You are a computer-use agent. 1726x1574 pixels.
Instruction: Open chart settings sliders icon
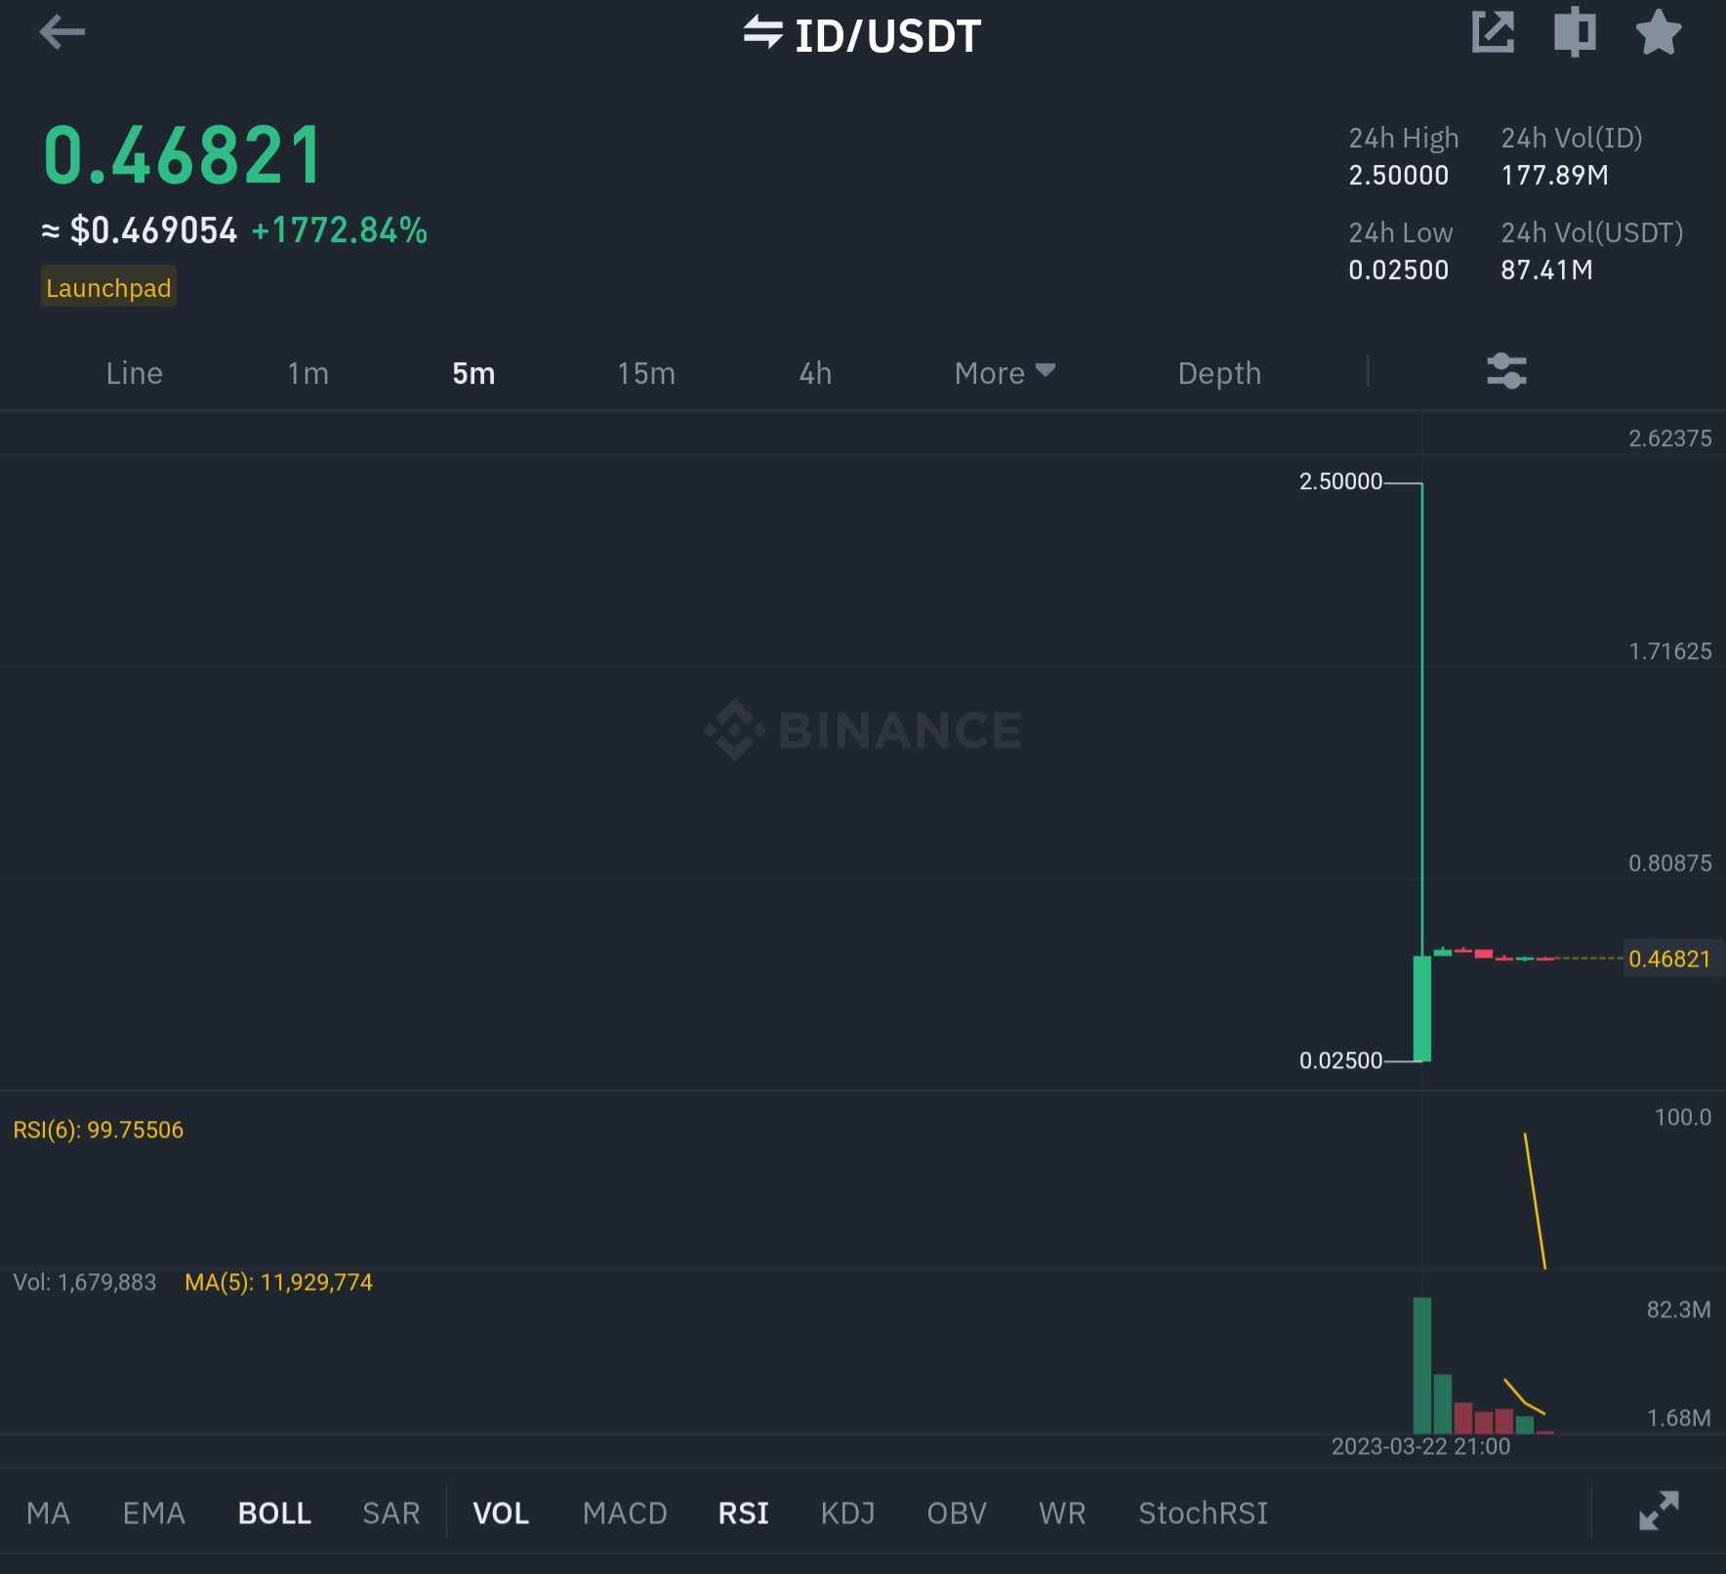[1506, 371]
